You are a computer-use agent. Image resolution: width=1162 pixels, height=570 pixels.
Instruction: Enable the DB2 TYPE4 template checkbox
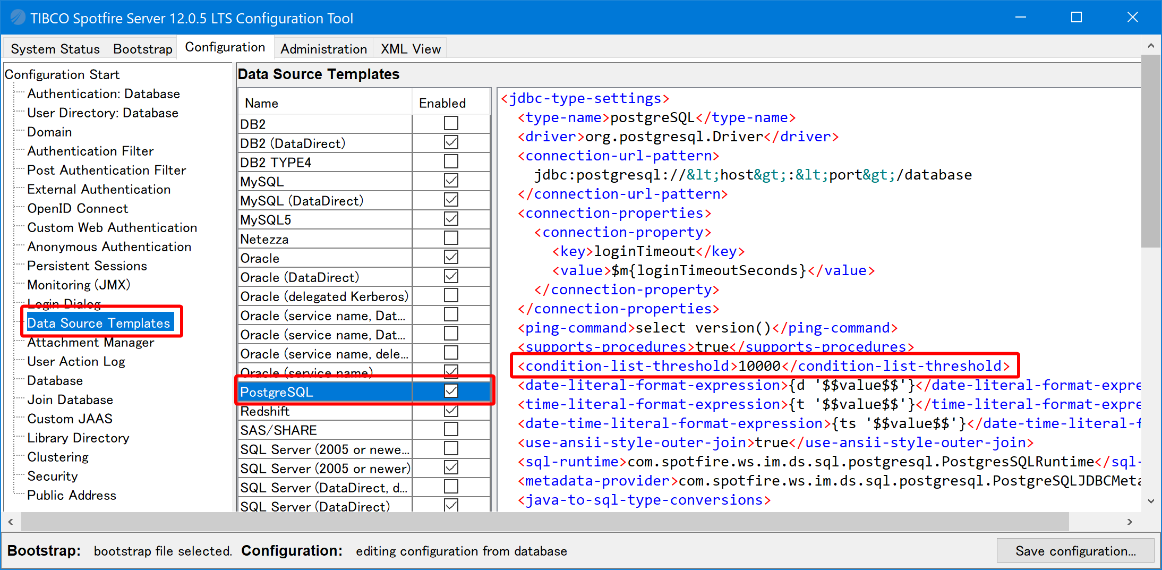[451, 161]
